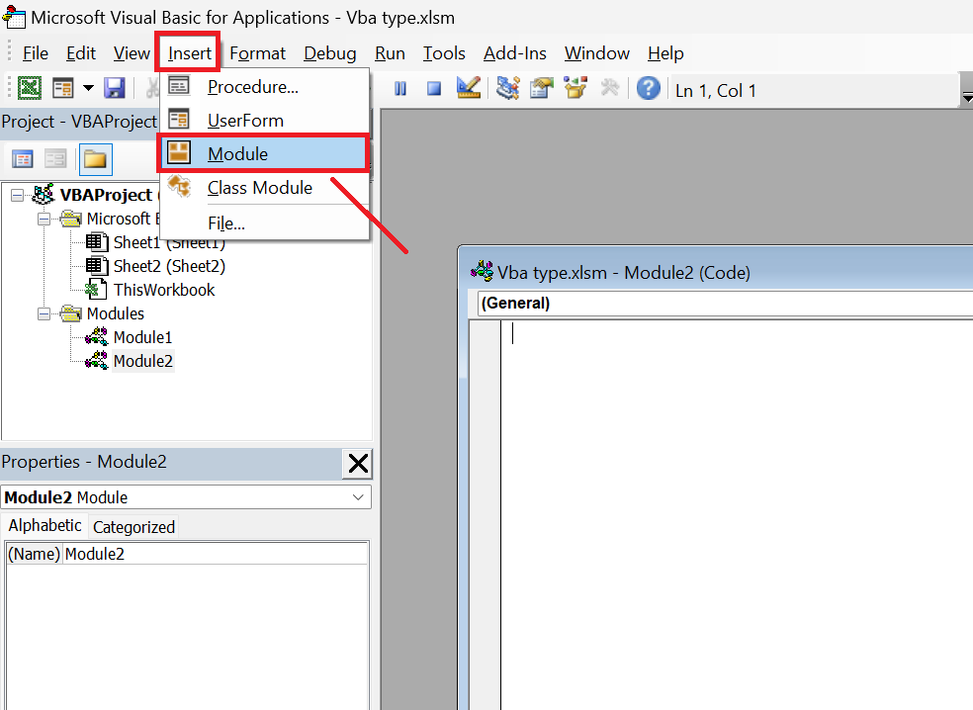Viewport: 973px width, 710px height.
Task: Collapse the Modules folder node
Action: point(44,314)
